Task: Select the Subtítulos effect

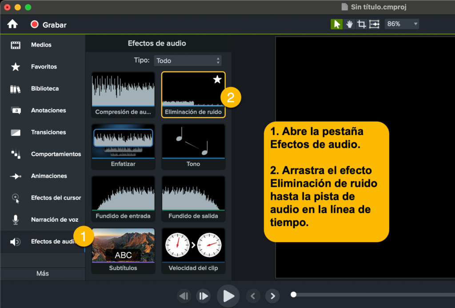Action: 123,251
